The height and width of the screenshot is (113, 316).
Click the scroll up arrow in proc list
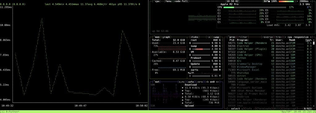pos(314,40)
